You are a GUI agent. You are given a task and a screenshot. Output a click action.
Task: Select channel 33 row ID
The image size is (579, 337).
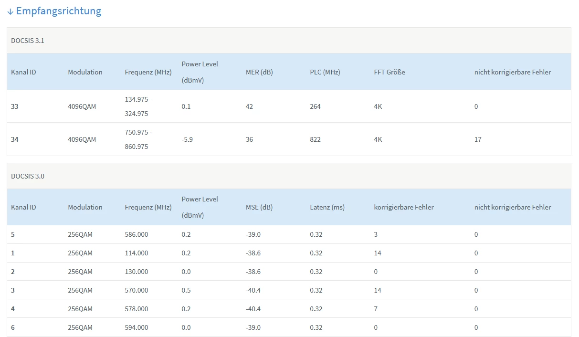[15, 106]
